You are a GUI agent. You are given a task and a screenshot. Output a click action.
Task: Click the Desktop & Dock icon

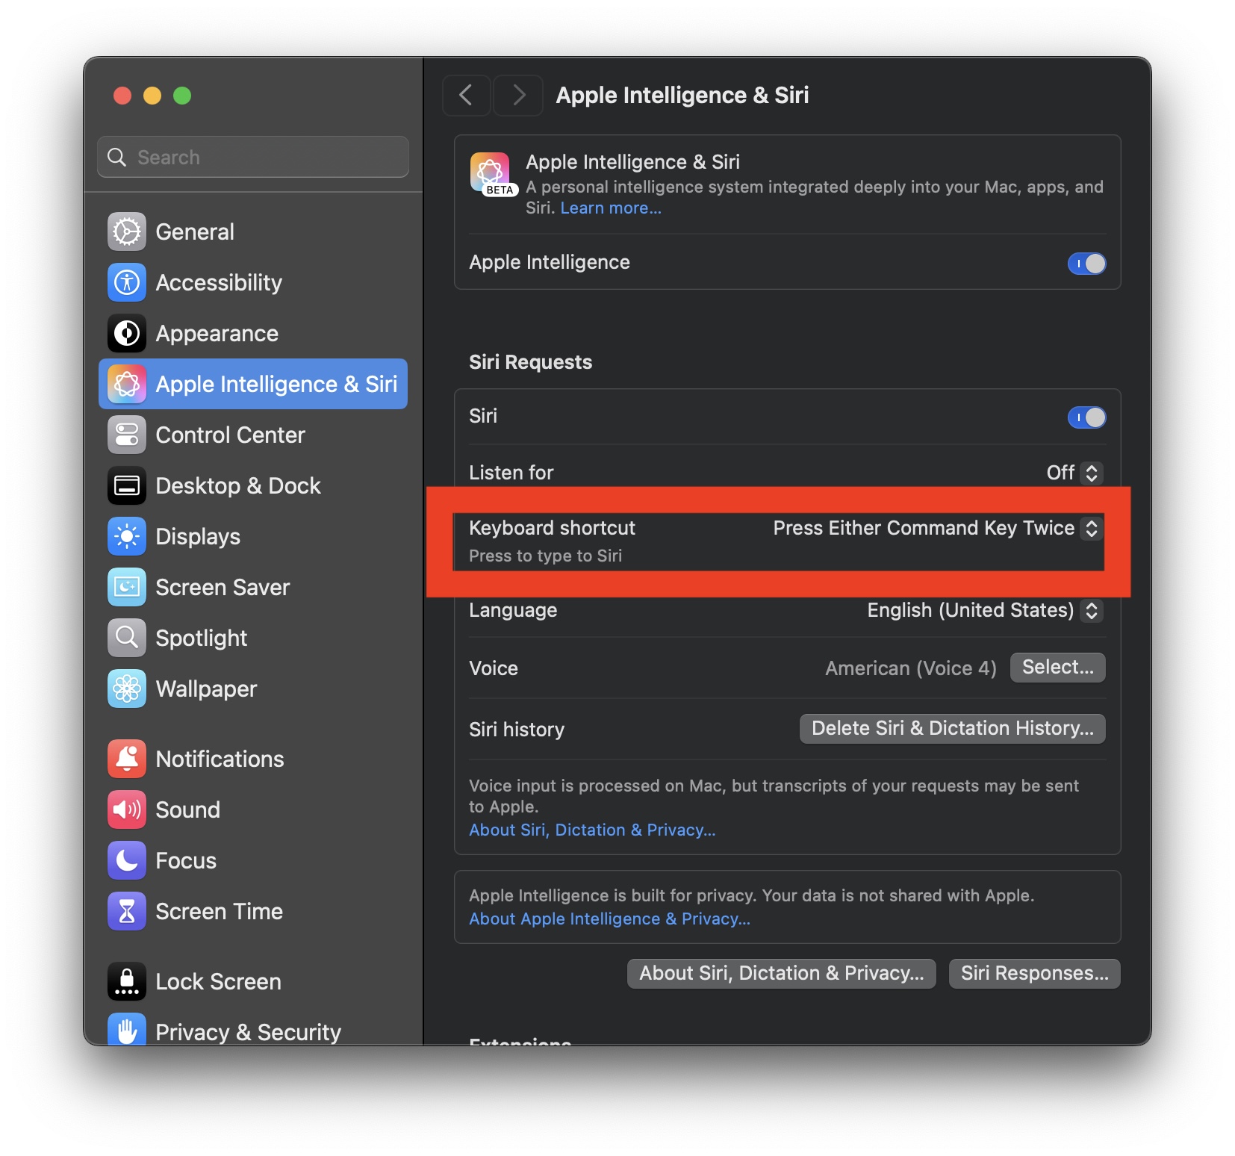pos(127,485)
